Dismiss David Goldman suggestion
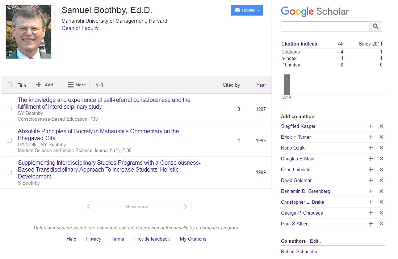The image size is (398, 259). 381,180
